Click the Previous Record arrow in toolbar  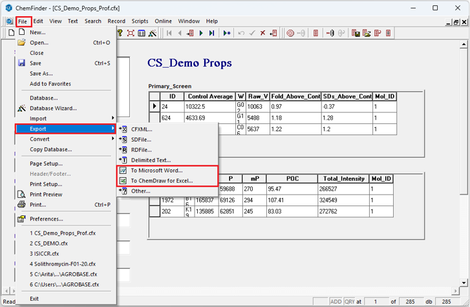point(180,33)
